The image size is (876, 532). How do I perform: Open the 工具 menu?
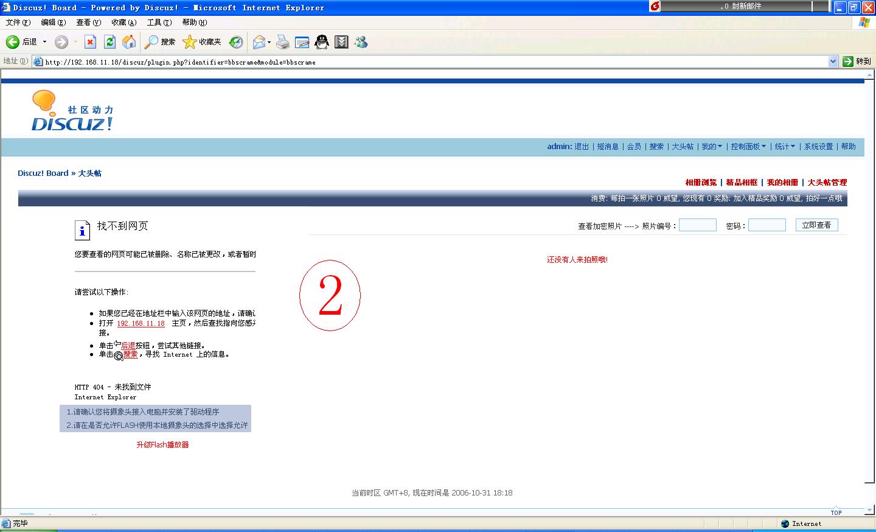(159, 23)
